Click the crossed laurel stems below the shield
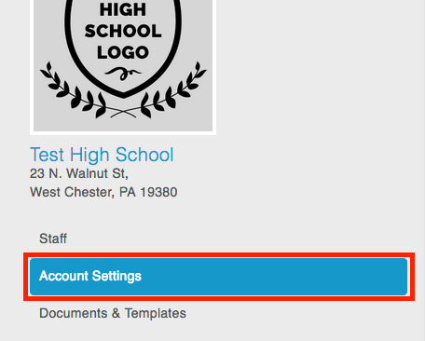The height and width of the screenshot is (341, 425). tap(123, 113)
